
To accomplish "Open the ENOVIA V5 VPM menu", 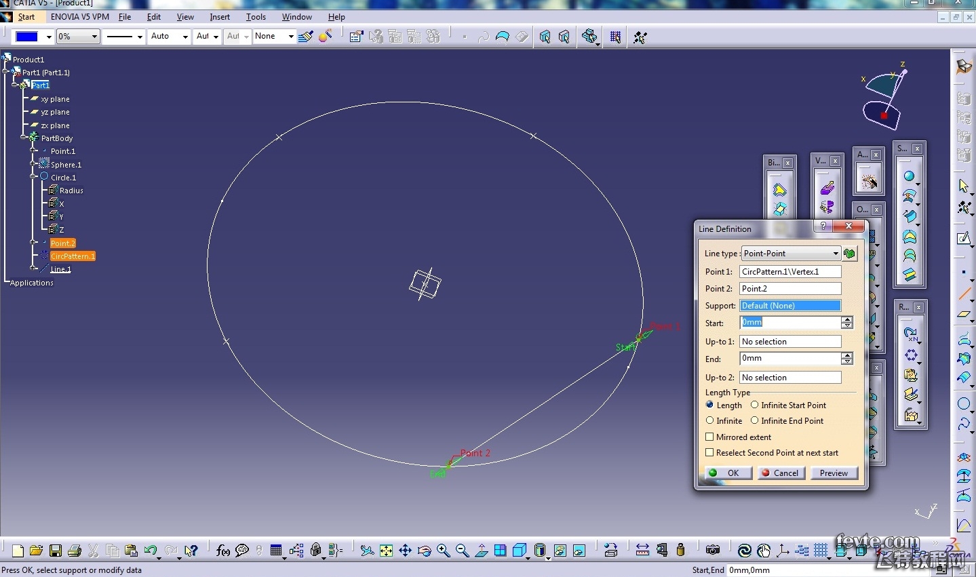I will click(80, 17).
